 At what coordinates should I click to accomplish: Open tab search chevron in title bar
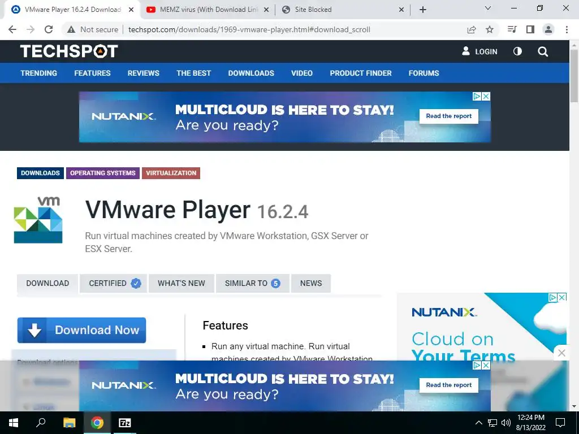[x=488, y=8]
